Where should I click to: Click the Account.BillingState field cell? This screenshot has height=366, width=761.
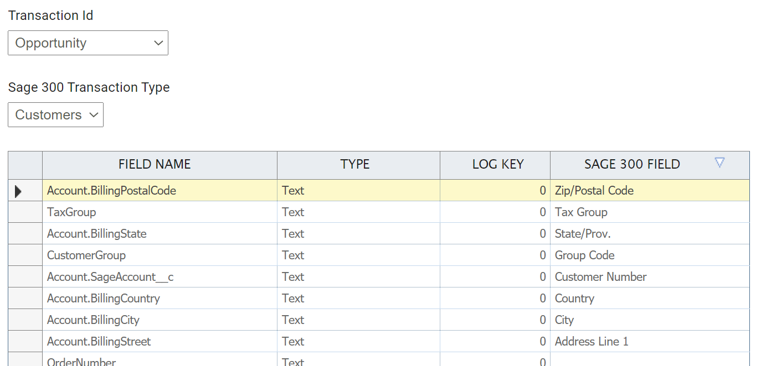click(97, 234)
